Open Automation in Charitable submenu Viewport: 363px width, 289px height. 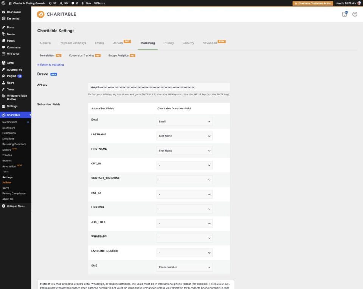point(9,166)
